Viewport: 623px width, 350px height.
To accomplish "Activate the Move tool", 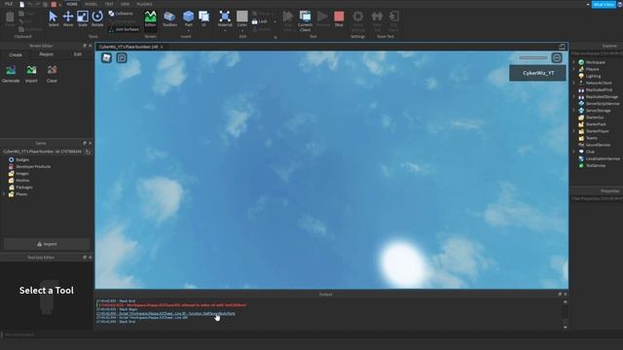I will pos(68,18).
